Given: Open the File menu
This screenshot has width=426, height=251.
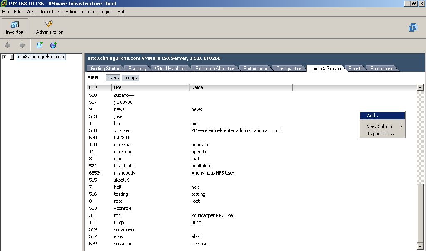Looking at the screenshot, I should coord(5,12).
